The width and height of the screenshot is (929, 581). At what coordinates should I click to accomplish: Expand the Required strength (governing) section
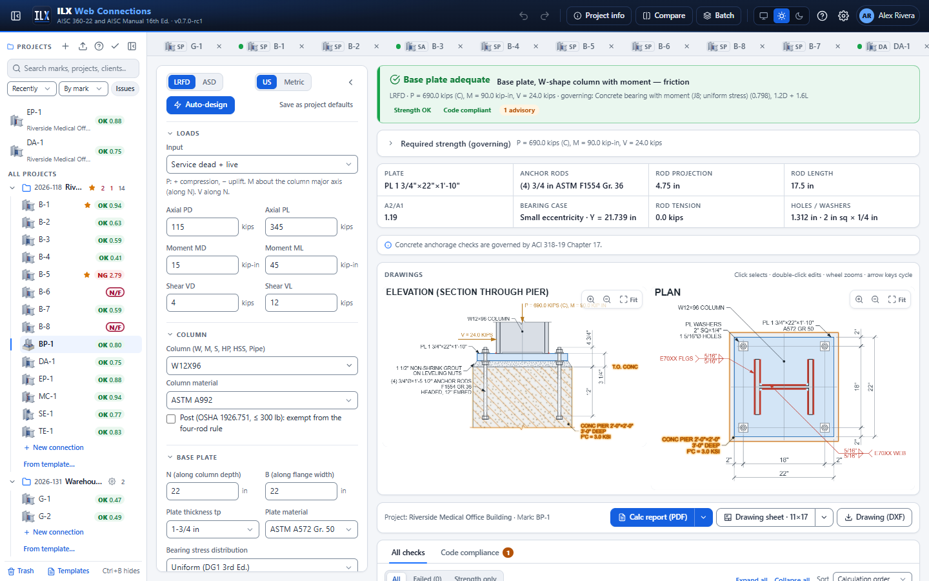(390, 143)
